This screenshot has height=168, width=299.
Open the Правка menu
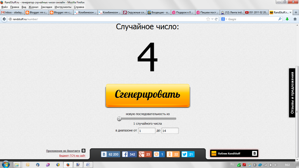coord(14,7)
